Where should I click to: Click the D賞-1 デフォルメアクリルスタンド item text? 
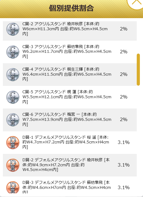point(66,142)
